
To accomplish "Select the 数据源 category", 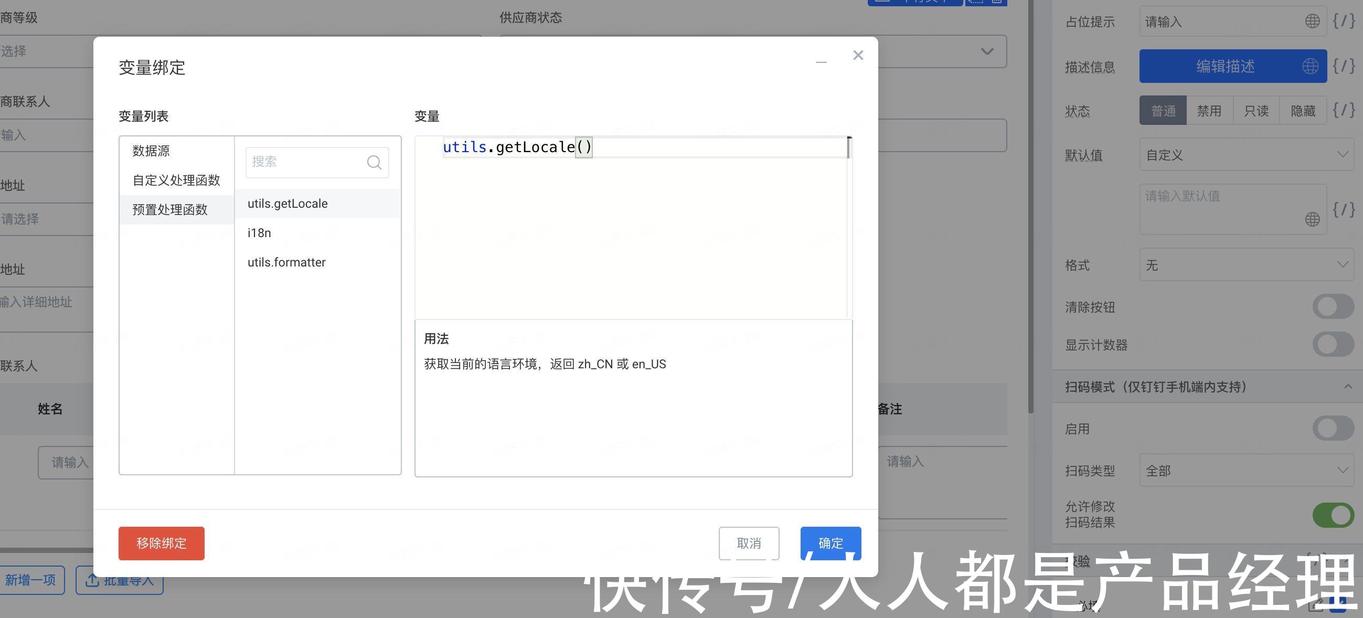I will pos(177,151).
